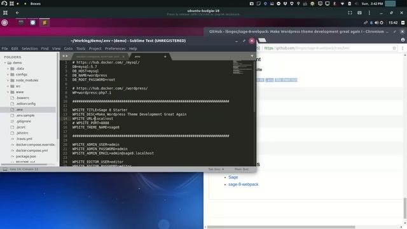This screenshot has height=229, width=407.
Task: Collapse the www folder
Action: pos(8,92)
